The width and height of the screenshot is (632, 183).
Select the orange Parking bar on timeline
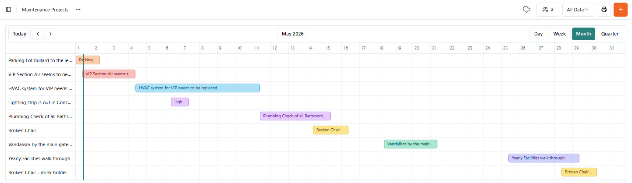(88, 60)
